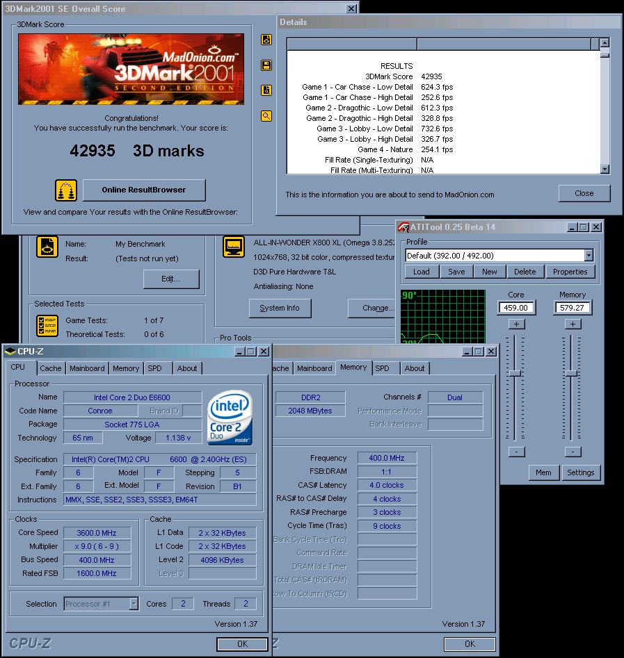Increase Memory clock with plus button
The image size is (624, 658).
(573, 324)
